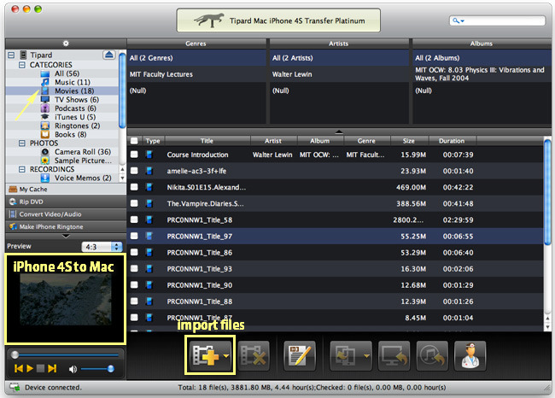This screenshot has height=398, width=555.
Task: Check the Course Introduction row checkbox
Action: 134,155
